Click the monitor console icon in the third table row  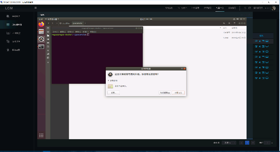pos(267,52)
